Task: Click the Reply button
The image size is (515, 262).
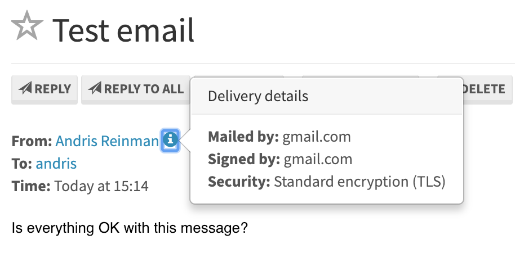Action: click(x=45, y=89)
